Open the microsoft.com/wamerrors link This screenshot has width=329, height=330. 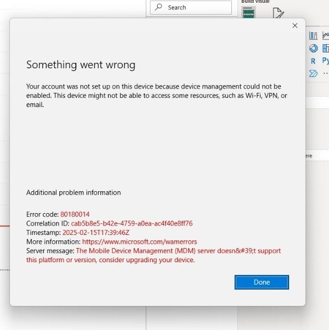[140, 241]
